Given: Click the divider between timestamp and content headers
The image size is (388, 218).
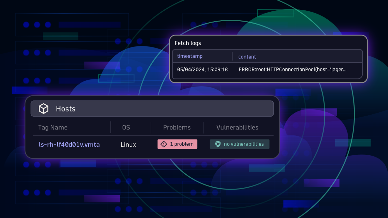Looking at the screenshot, I should (232, 56).
